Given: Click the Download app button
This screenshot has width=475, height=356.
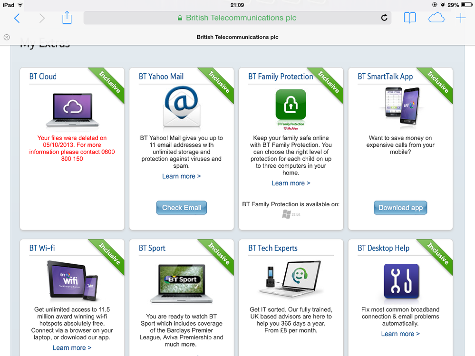Looking at the screenshot, I should pos(400,208).
